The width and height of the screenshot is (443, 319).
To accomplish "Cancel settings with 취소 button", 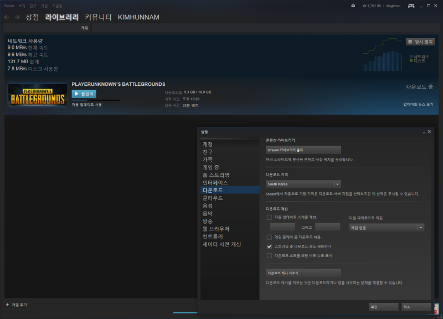I will 416,307.
